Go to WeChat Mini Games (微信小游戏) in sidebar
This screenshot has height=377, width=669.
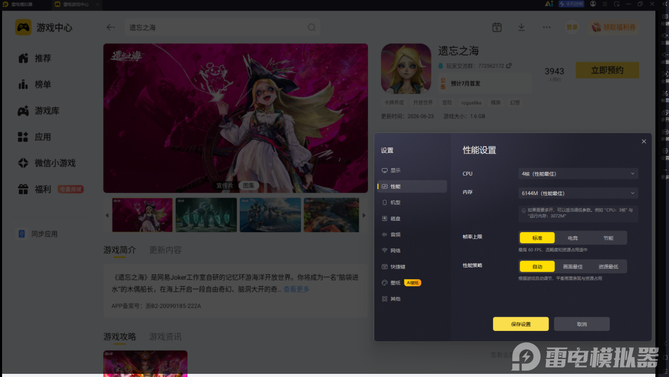coord(46,163)
